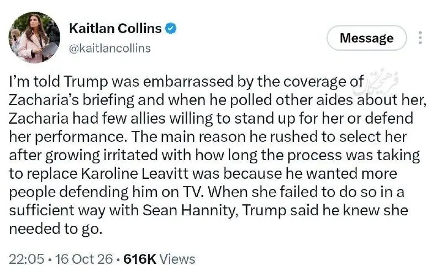
Task: Open the 616K Views count
Action: click(x=159, y=259)
